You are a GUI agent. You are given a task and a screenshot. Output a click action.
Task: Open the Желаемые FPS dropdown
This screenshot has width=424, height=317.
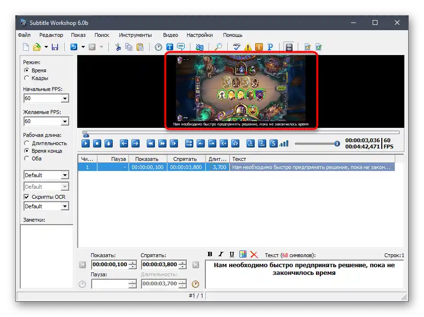pos(65,121)
